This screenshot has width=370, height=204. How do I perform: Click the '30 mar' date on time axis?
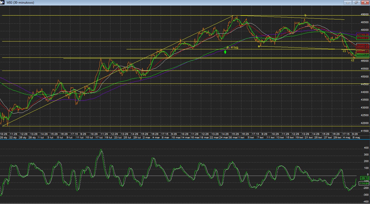[x=233, y=137]
